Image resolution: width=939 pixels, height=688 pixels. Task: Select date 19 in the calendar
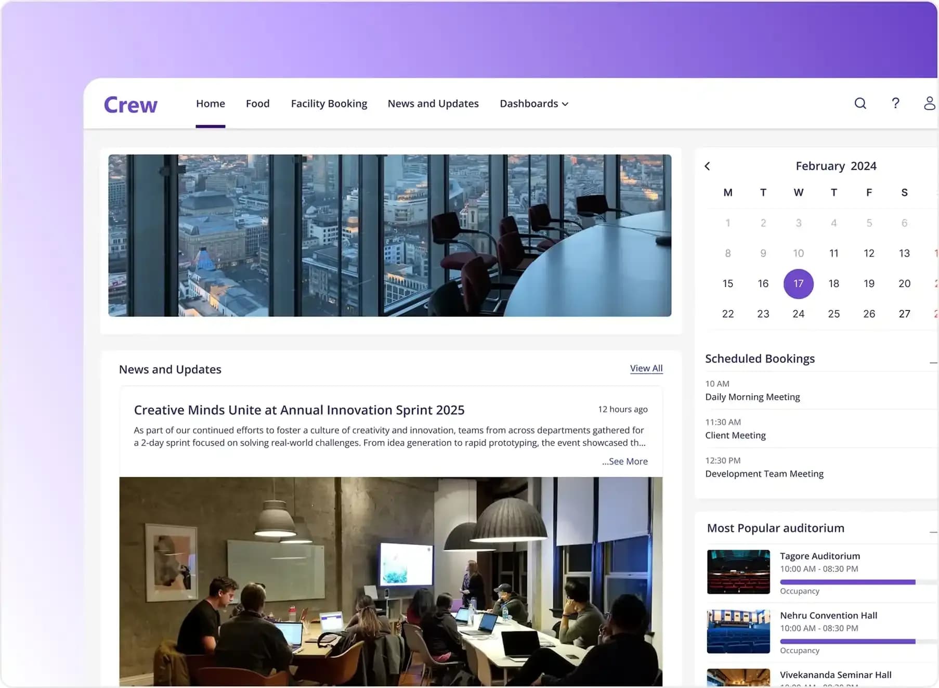tap(869, 283)
